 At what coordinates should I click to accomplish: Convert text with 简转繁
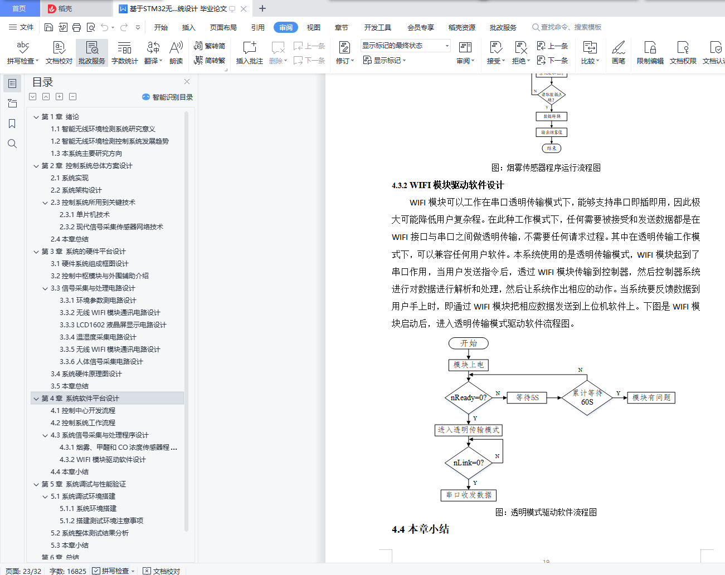pos(210,61)
